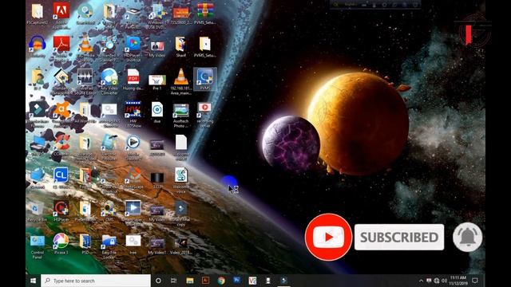Click the notification bell icon
Screen dimensions: 511x287
(x=468, y=237)
